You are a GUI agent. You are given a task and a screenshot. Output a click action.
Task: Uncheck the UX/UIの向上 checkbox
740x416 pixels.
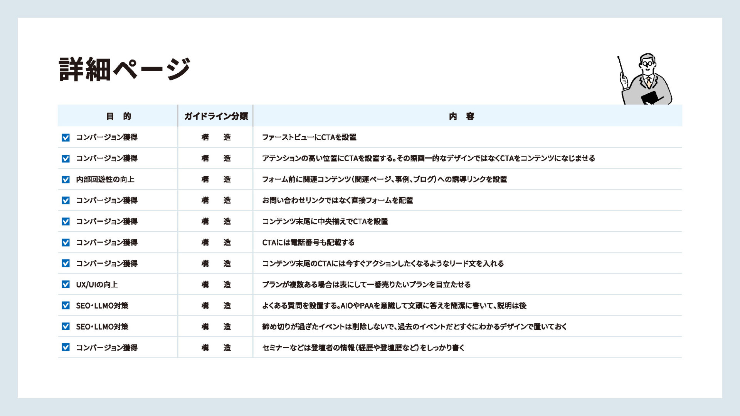coord(66,284)
